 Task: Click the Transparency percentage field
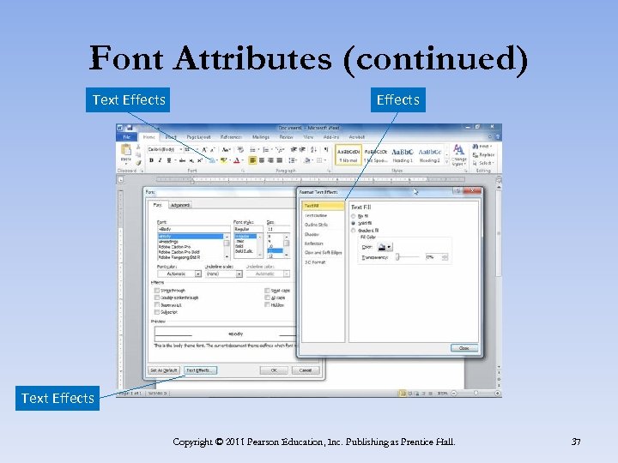click(433, 257)
